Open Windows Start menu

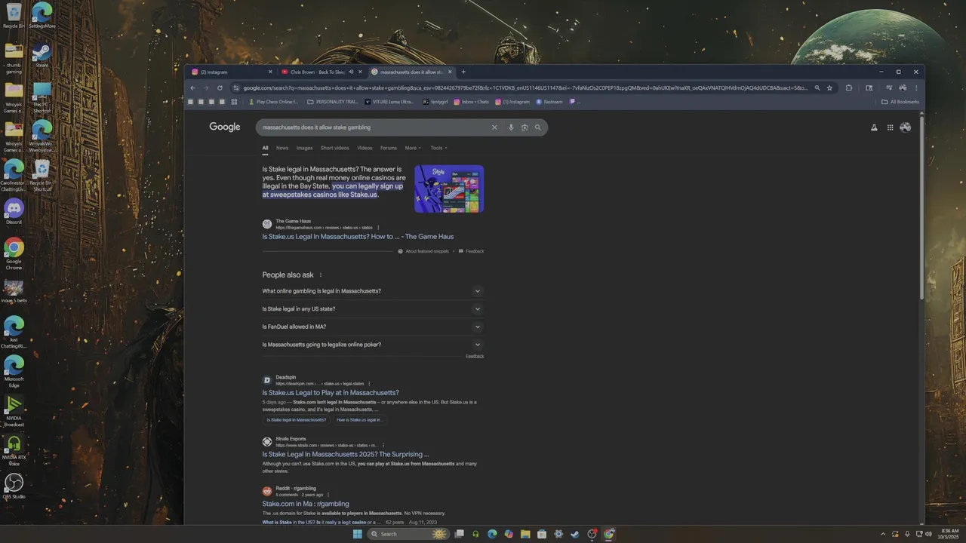pyautogui.click(x=358, y=534)
